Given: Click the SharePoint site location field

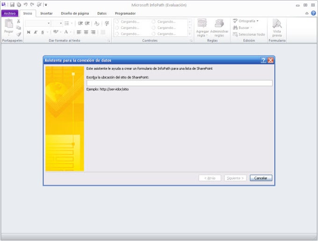Looking at the screenshot, I should (x=180, y=83).
